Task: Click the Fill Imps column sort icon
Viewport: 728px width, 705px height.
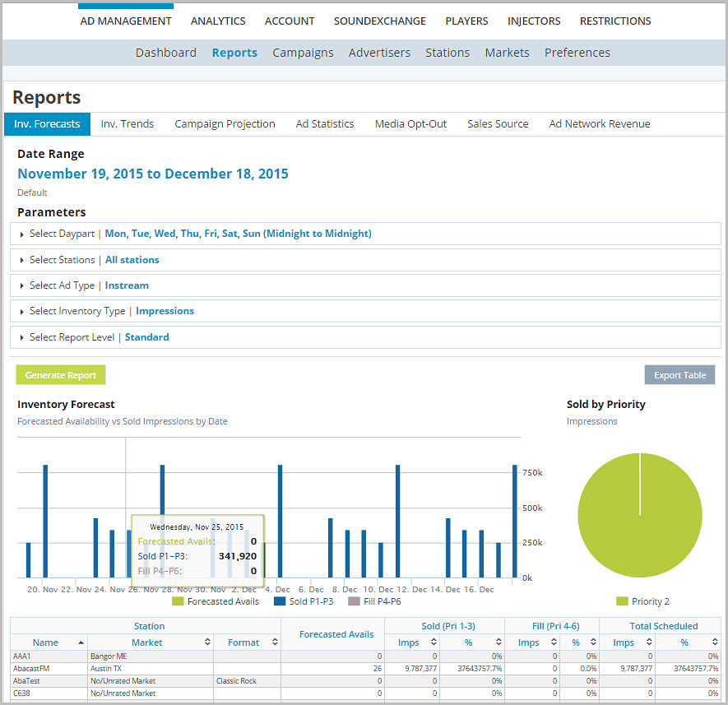Action: click(x=555, y=642)
